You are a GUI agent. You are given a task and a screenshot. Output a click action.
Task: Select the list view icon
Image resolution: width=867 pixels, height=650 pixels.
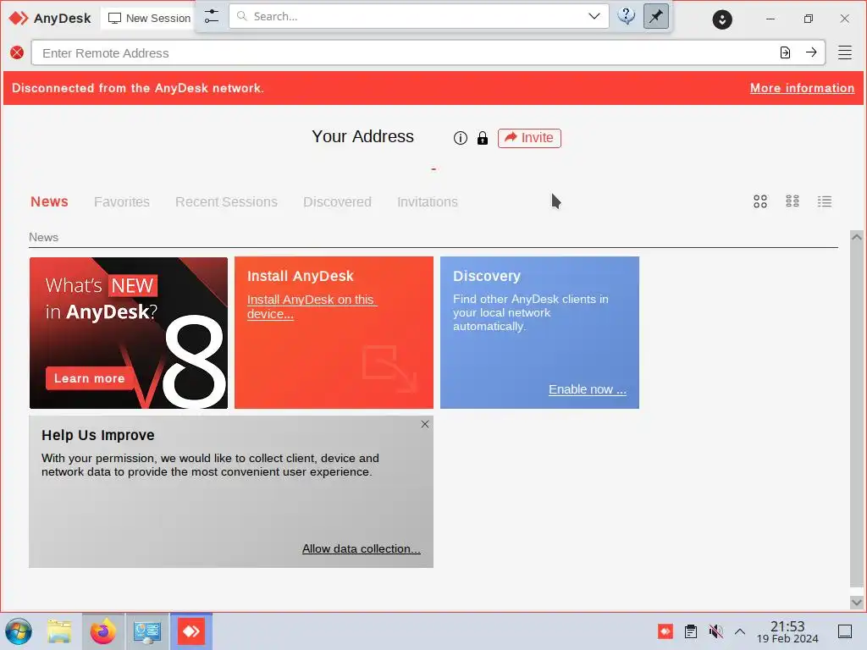825,201
